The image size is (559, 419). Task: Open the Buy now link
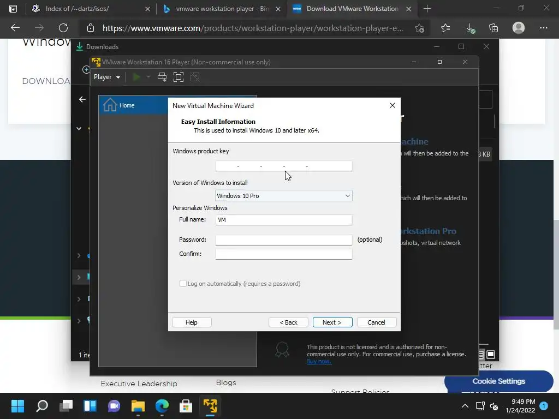pos(319,361)
